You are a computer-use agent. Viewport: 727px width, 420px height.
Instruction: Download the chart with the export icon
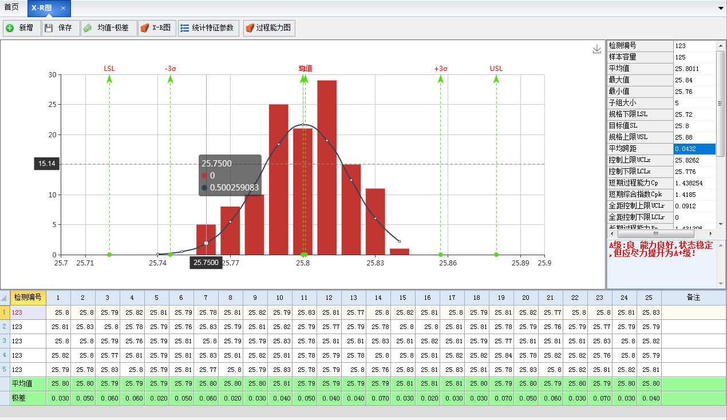[x=597, y=49]
